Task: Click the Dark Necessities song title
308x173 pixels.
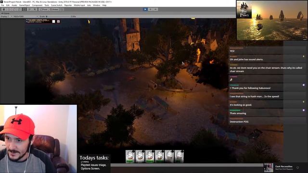Action: (284, 167)
